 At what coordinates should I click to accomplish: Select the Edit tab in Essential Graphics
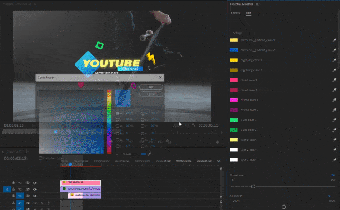click(x=248, y=13)
